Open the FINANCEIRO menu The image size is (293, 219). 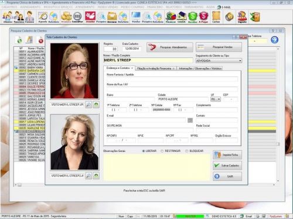coord(155,7)
